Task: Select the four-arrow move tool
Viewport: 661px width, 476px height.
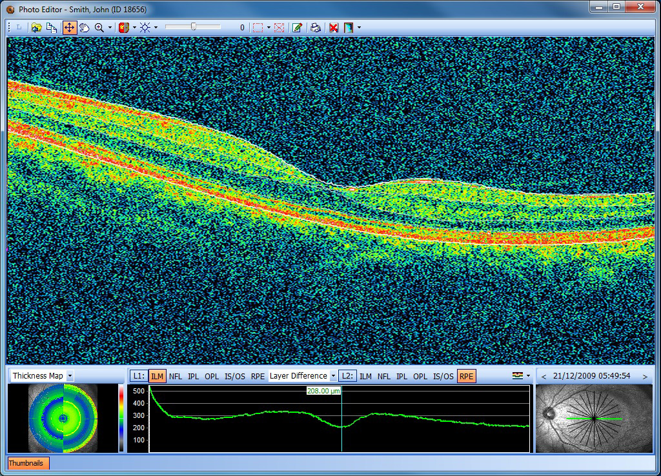Action: (x=69, y=28)
